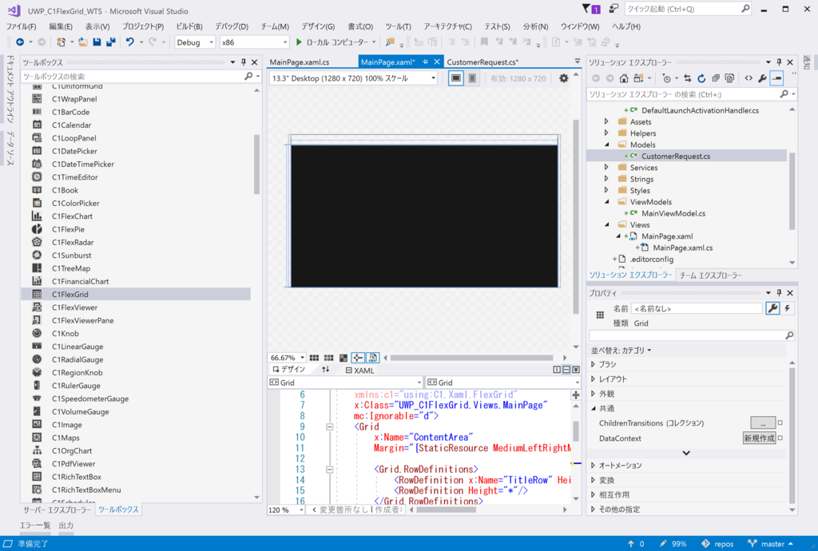Click the wrench Properties view button in Properties panel

tap(772, 308)
